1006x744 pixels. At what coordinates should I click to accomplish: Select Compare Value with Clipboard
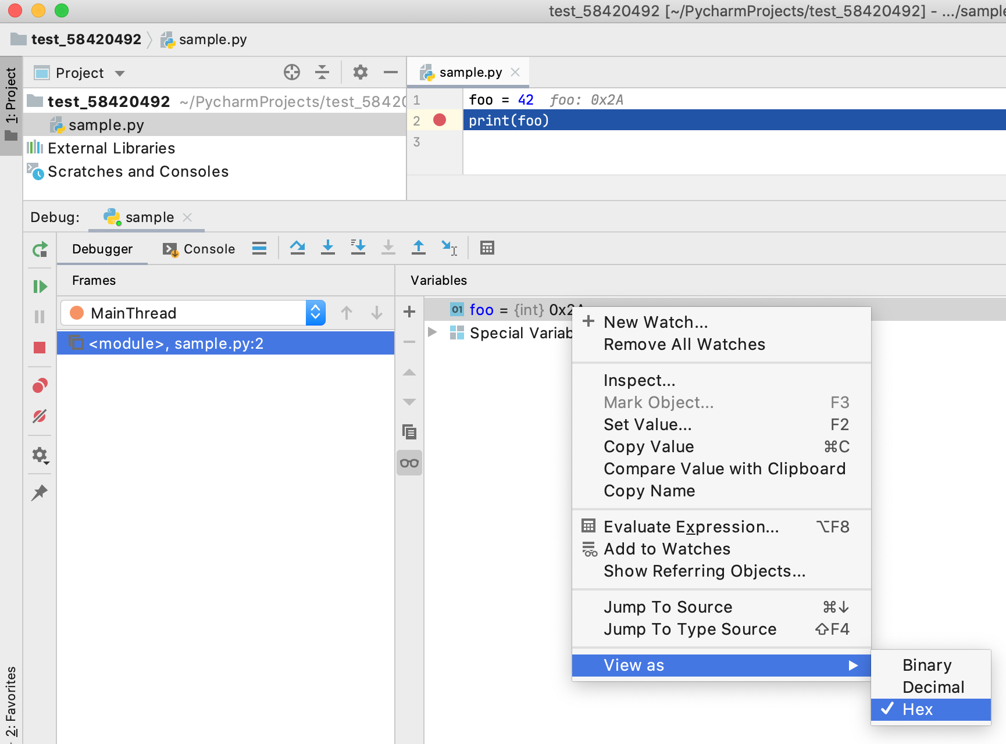point(721,468)
